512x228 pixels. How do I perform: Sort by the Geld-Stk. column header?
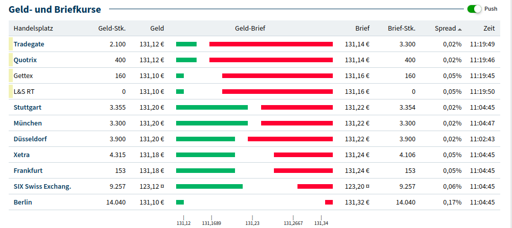click(x=112, y=29)
